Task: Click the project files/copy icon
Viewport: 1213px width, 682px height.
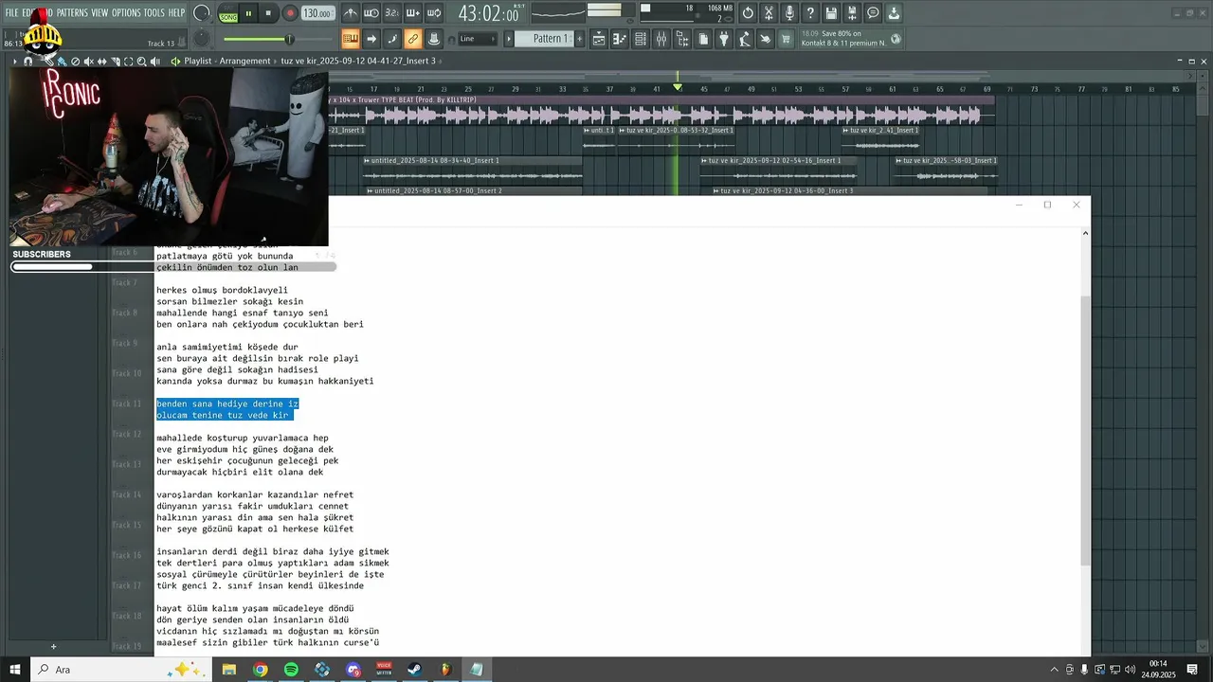Action: (x=703, y=39)
